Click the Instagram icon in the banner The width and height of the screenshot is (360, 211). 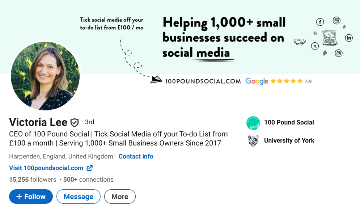(338, 53)
